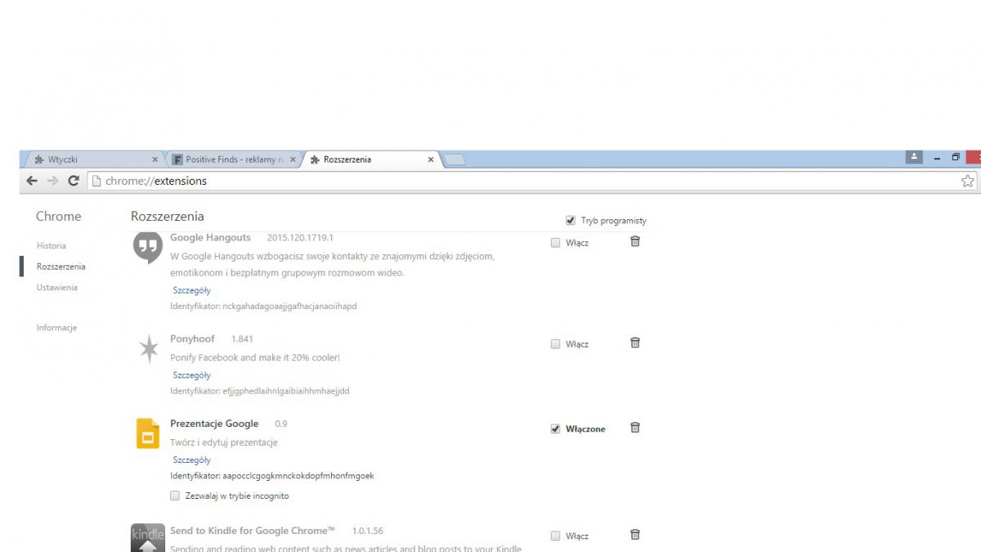Click Twórz i edytuj prezentacje description
981x552 pixels.
point(224,442)
